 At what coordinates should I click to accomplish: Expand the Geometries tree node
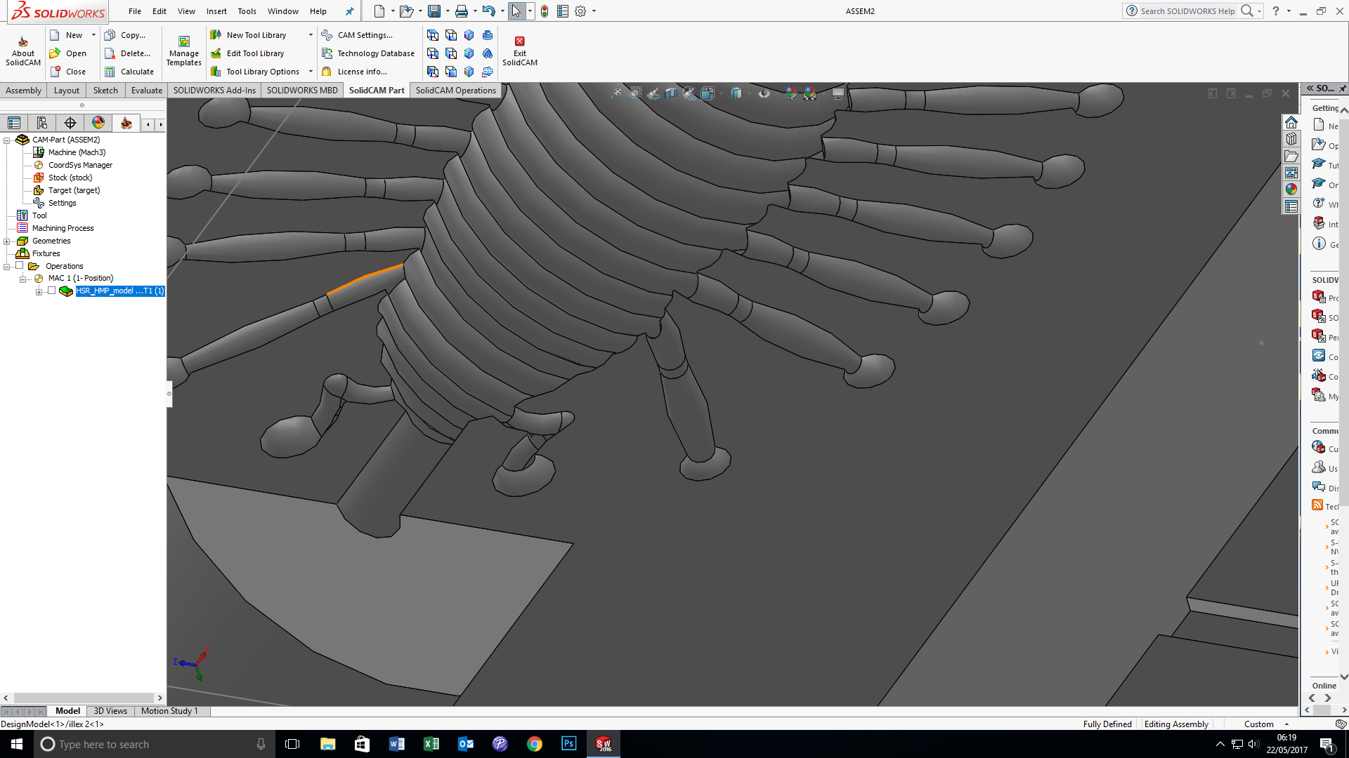[x=7, y=241]
